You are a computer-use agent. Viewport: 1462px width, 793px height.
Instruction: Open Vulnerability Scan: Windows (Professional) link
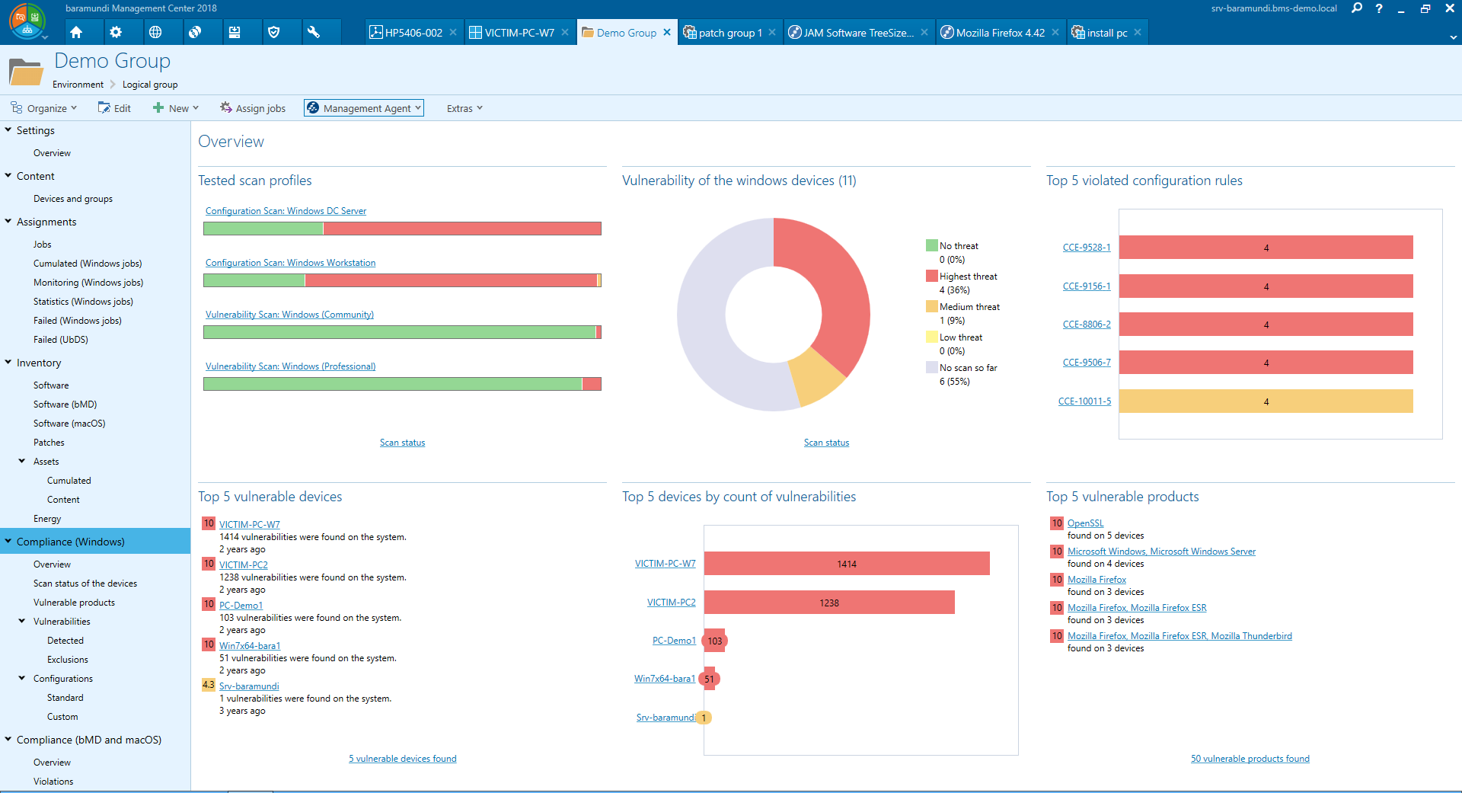pos(290,366)
